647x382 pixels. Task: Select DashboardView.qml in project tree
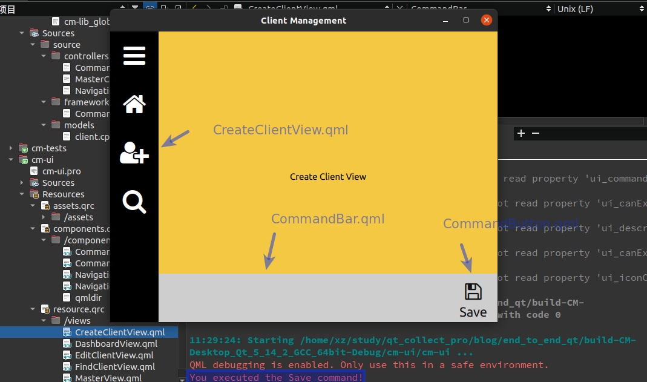click(x=116, y=344)
